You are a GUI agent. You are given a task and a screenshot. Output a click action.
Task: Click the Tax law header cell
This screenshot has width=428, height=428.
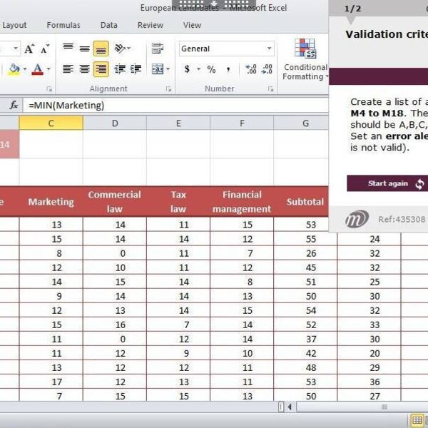[x=178, y=202]
